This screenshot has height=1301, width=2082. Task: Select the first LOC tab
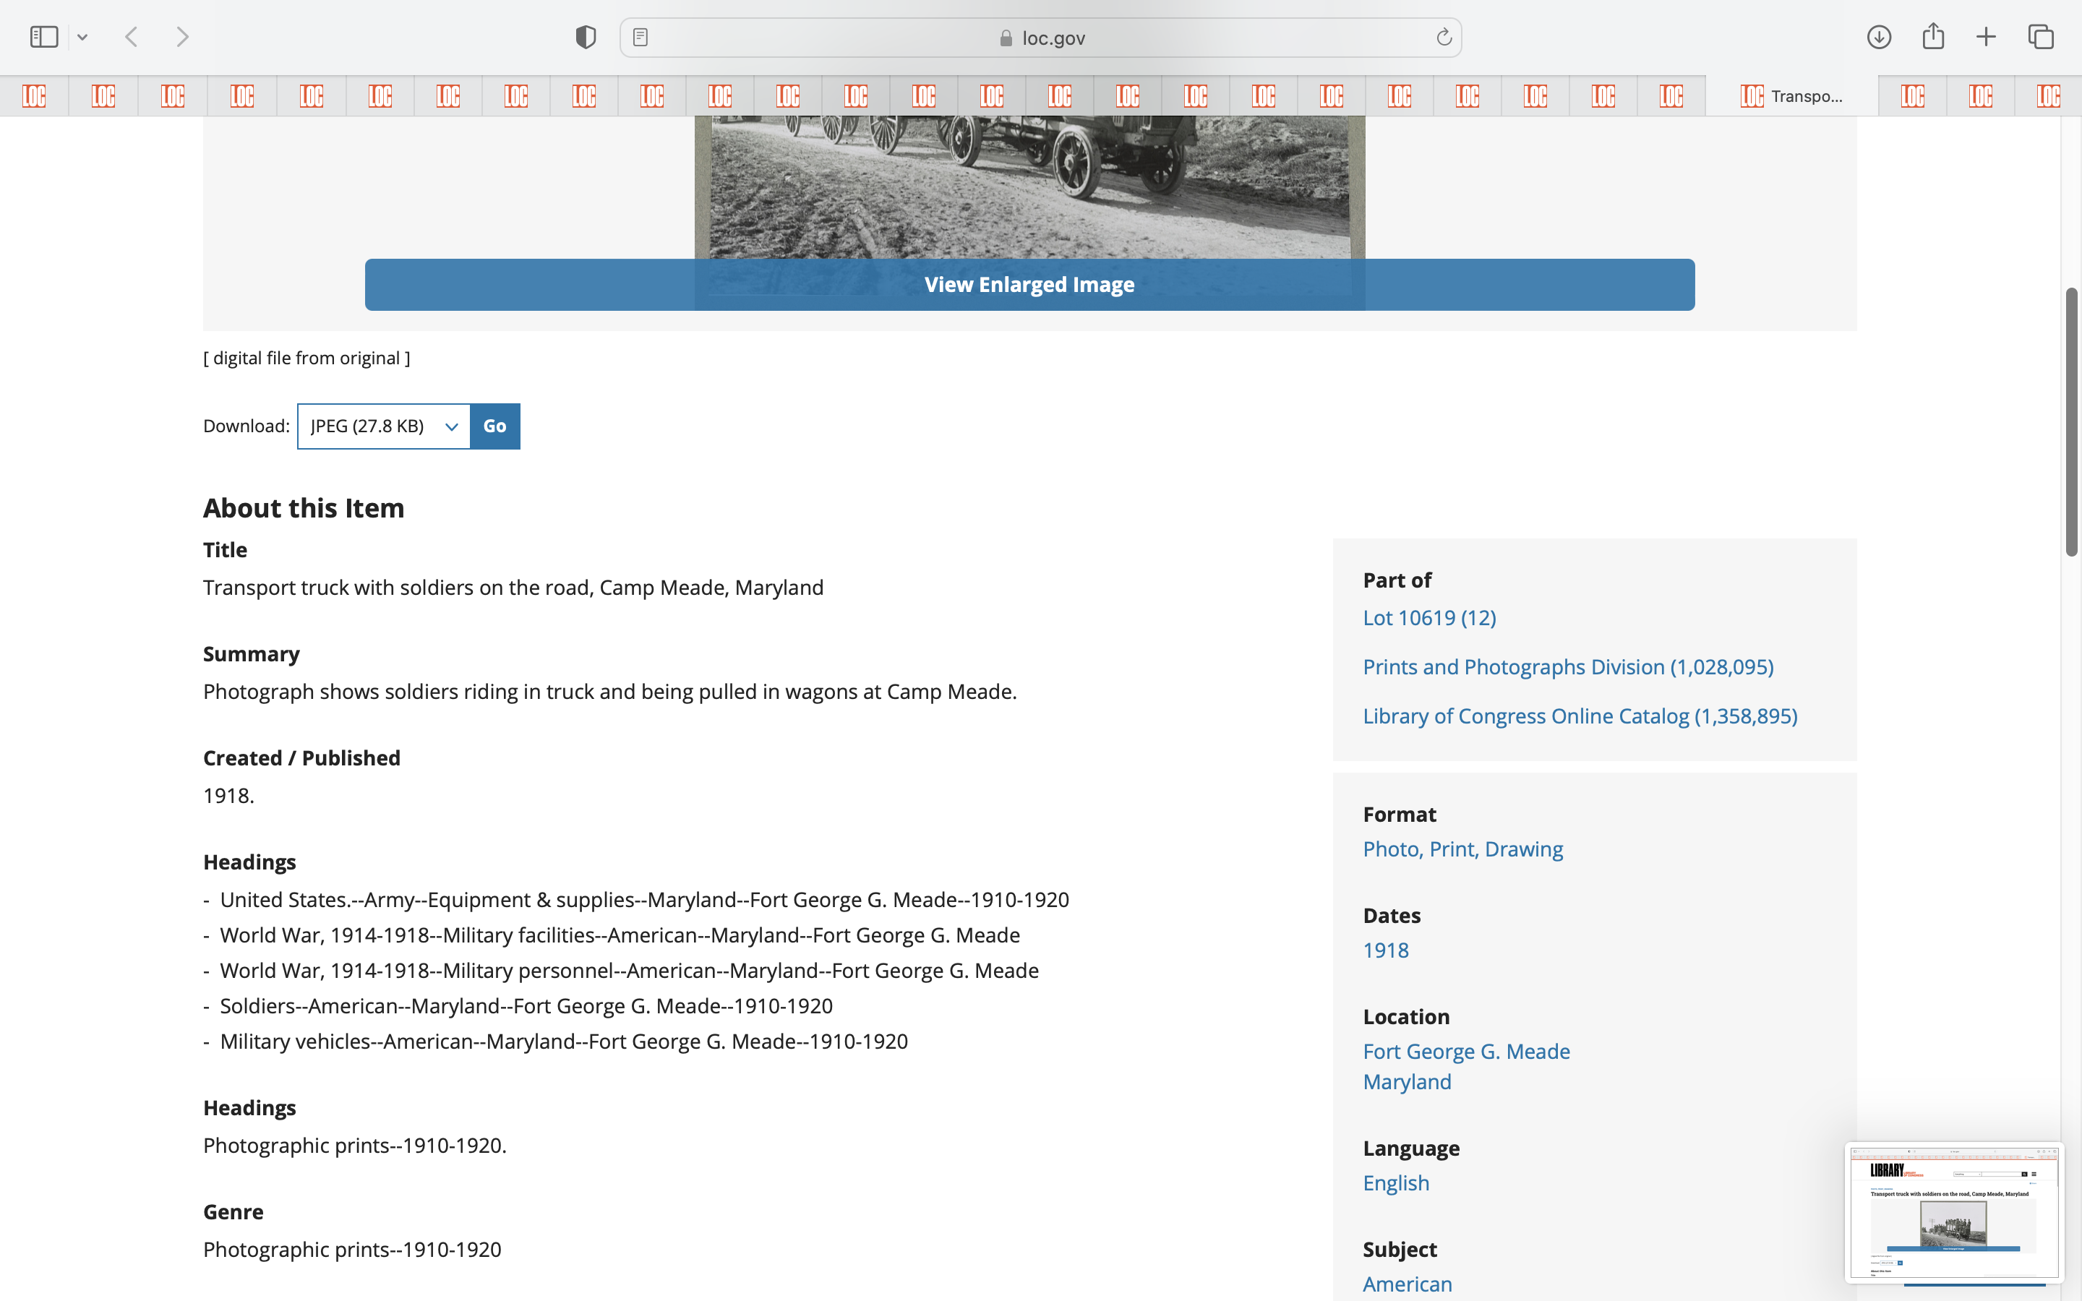coord(35,95)
